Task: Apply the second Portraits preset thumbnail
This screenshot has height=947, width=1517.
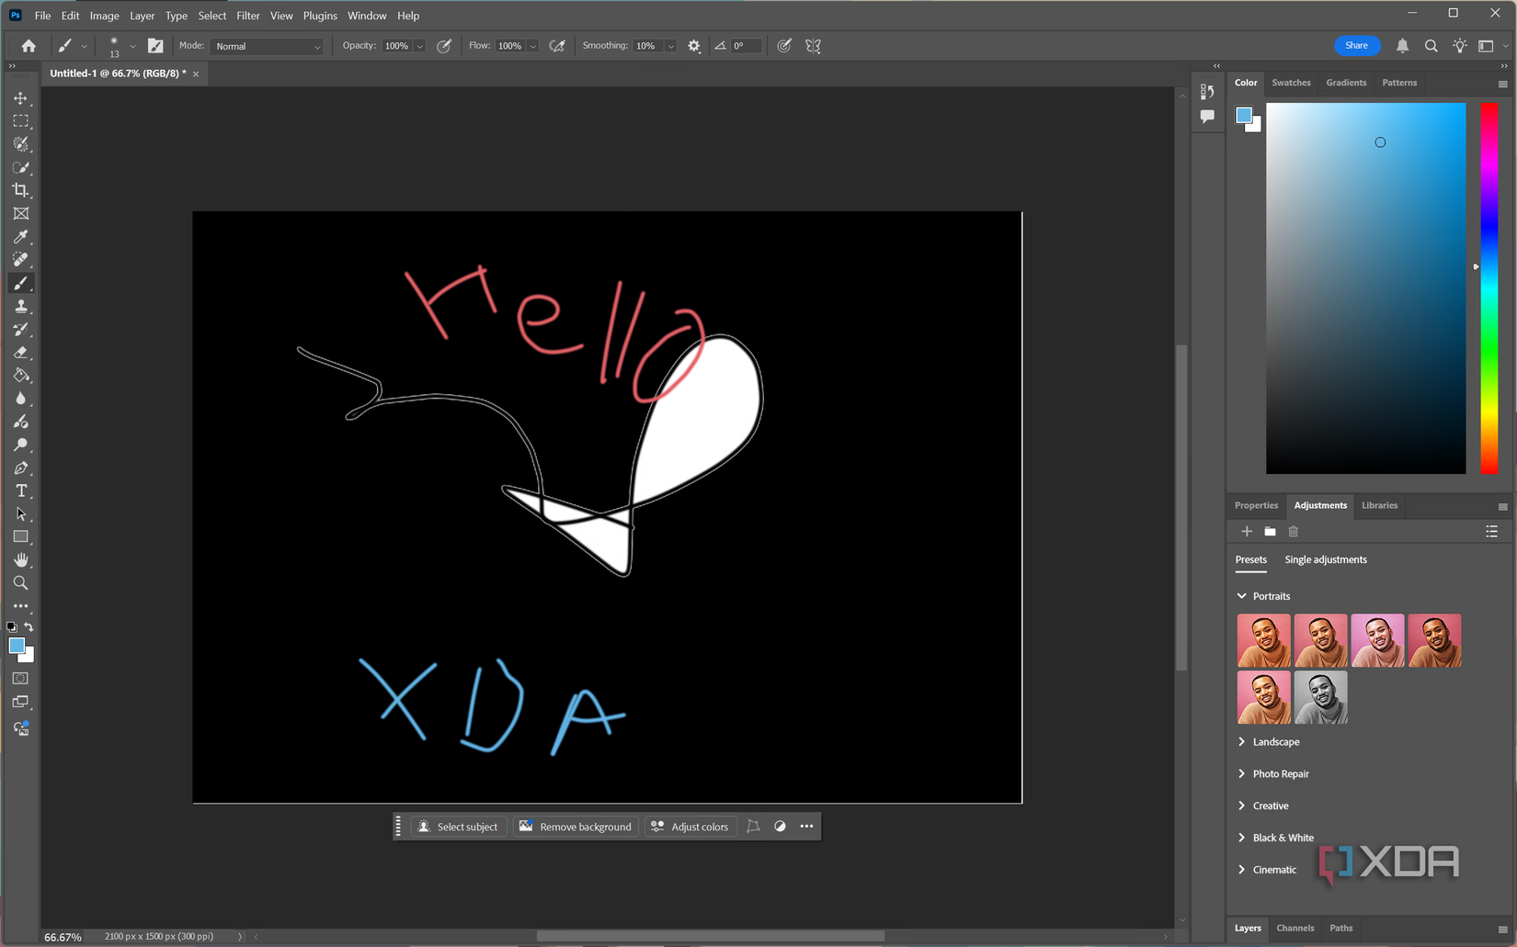Action: [x=1320, y=640]
